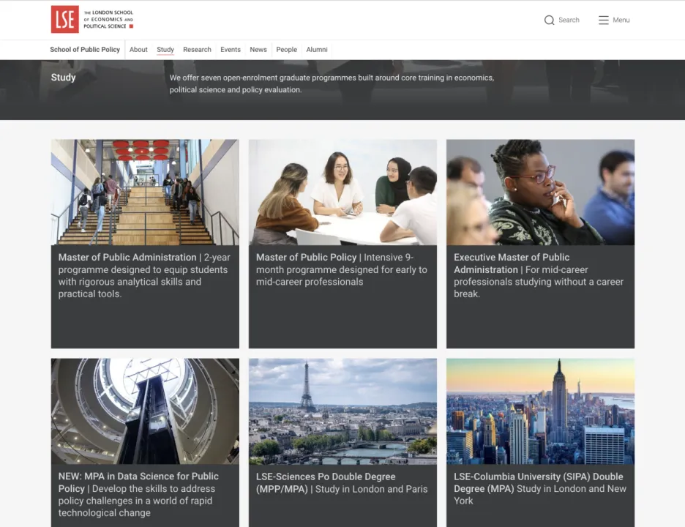Click the LSE red logo
Screen dimensions: 685x527
(x=64, y=20)
